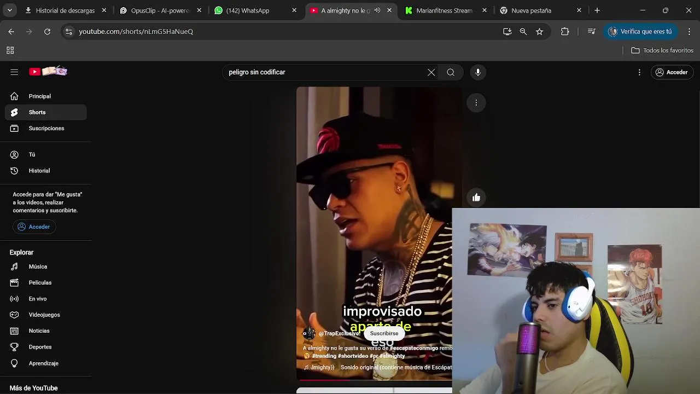This screenshot has width=700, height=394.
Task: Open Principal in sidebar
Action: 46,96
